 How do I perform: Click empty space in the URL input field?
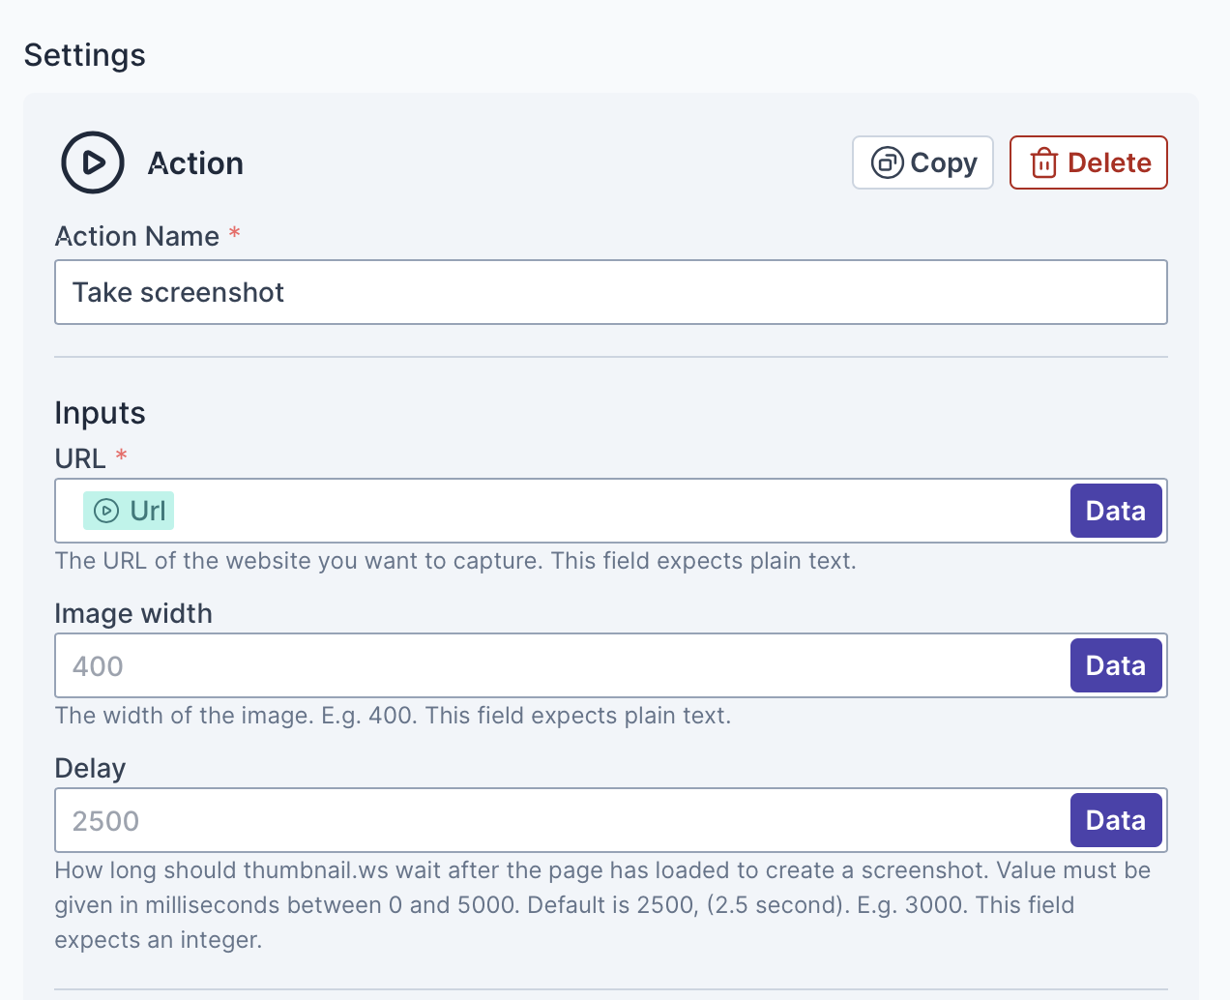[619, 511]
